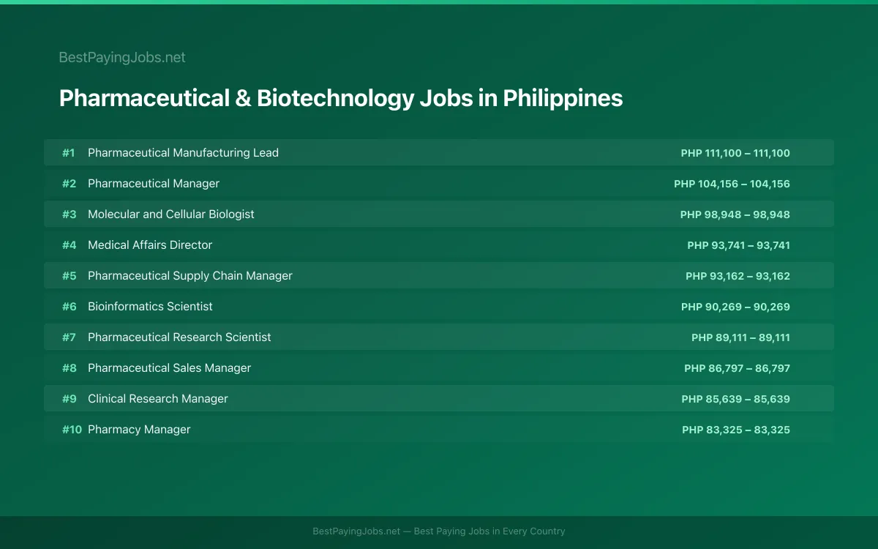The image size is (878, 549).
Task: Select the Bioinformatics Scientist job title
Action: [150, 307]
